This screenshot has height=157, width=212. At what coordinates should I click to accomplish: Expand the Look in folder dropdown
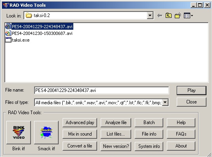(150, 15)
